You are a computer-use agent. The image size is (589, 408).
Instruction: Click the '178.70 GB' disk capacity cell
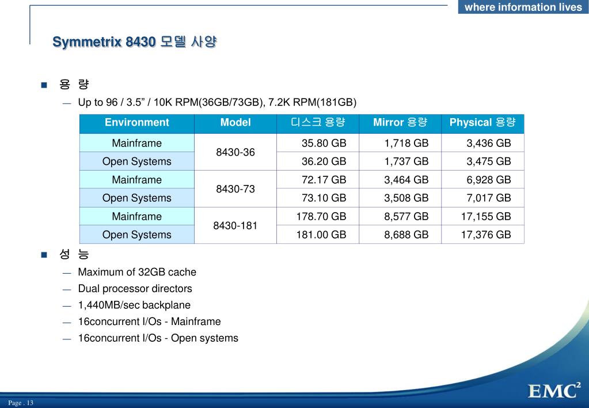[x=318, y=216]
